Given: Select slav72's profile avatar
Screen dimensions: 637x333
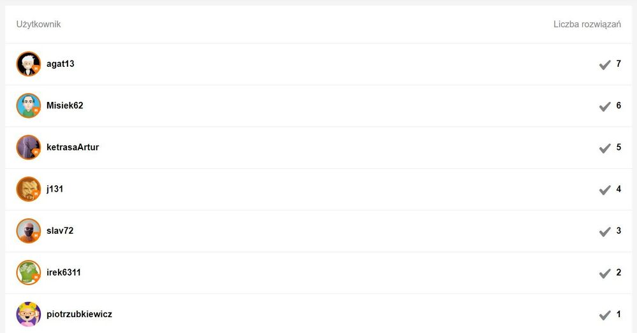Looking at the screenshot, I should coord(29,231).
